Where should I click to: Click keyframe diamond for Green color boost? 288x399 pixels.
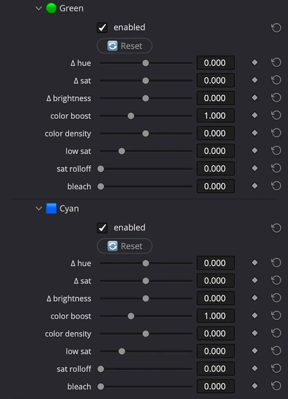click(255, 115)
